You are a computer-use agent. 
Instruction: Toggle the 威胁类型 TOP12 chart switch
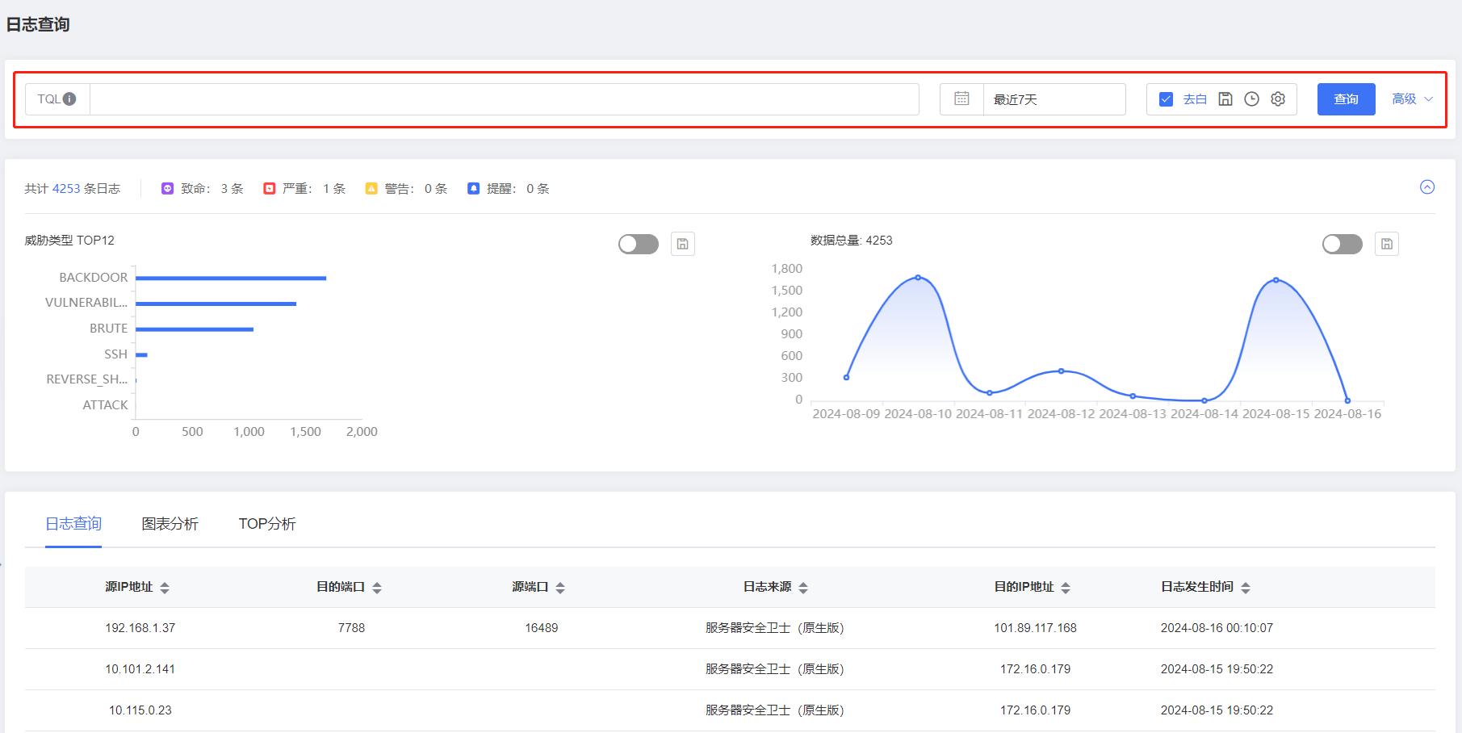click(x=639, y=244)
